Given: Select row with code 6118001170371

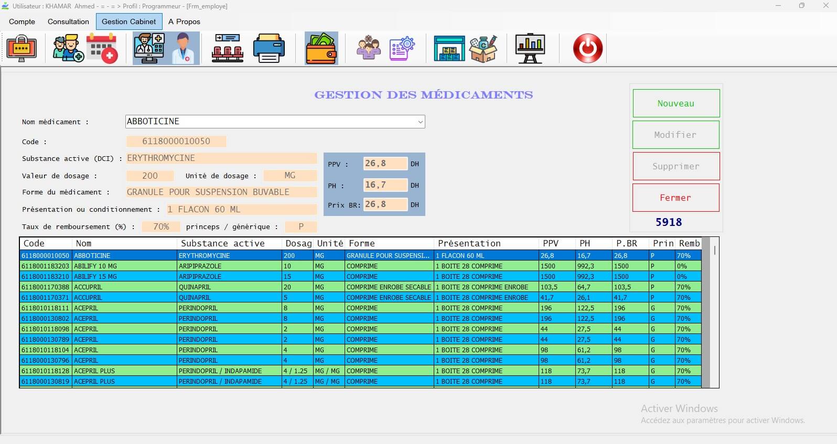Looking at the screenshot, I should point(360,297).
